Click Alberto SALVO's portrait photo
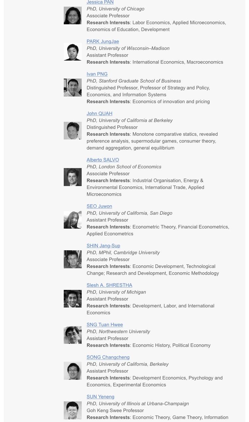This screenshot has height=422, width=249. point(73,177)
